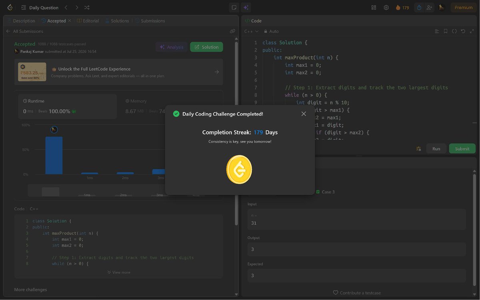
Task: Open the More challenges section
Action: (30, 290)
